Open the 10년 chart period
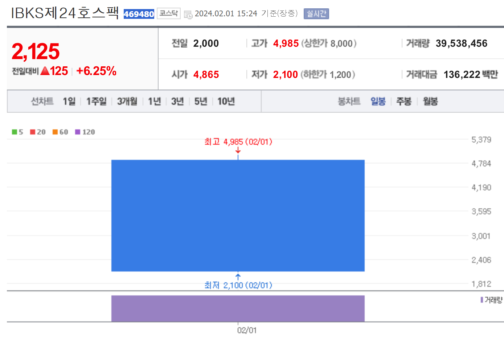The width and height of the screenshot is (504, 344). 226,101
